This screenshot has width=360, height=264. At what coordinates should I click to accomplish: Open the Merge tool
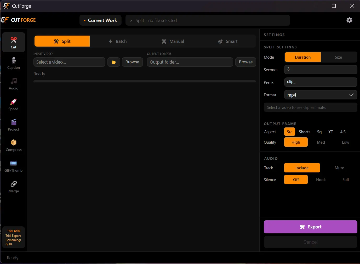pyautogui.click(x=14, y=187)
